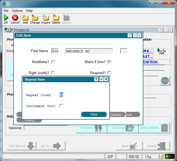This screenshot has height=161, width=177.
Task: Open the Help menu
Action: click(29, 11)
